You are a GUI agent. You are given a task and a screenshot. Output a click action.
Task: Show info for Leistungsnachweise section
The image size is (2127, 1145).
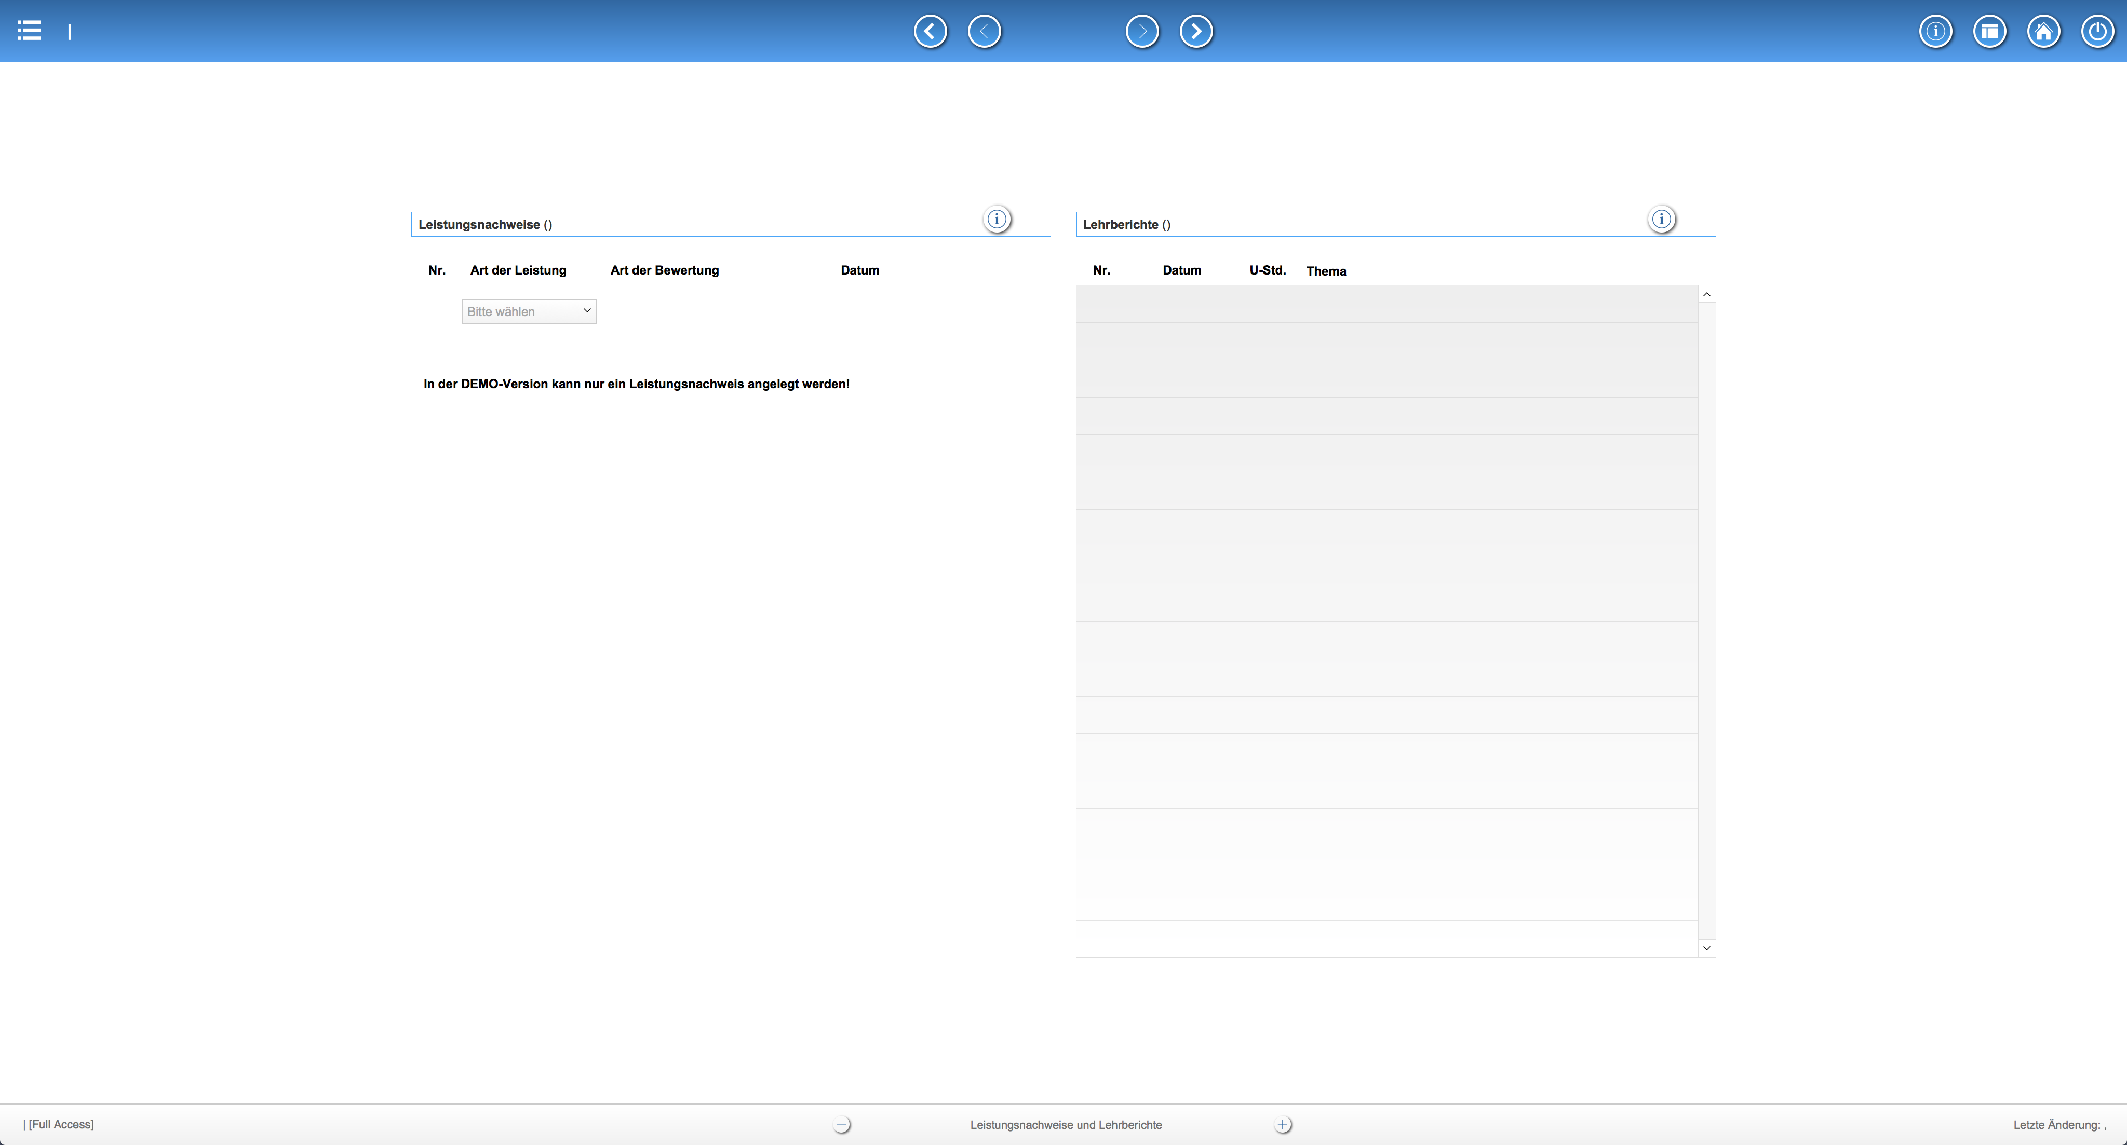(997, 220)
